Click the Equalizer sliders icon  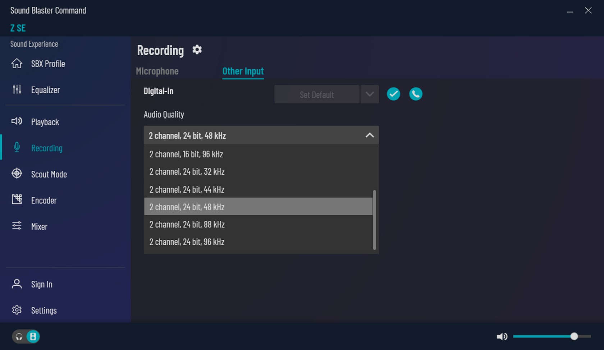17,89
